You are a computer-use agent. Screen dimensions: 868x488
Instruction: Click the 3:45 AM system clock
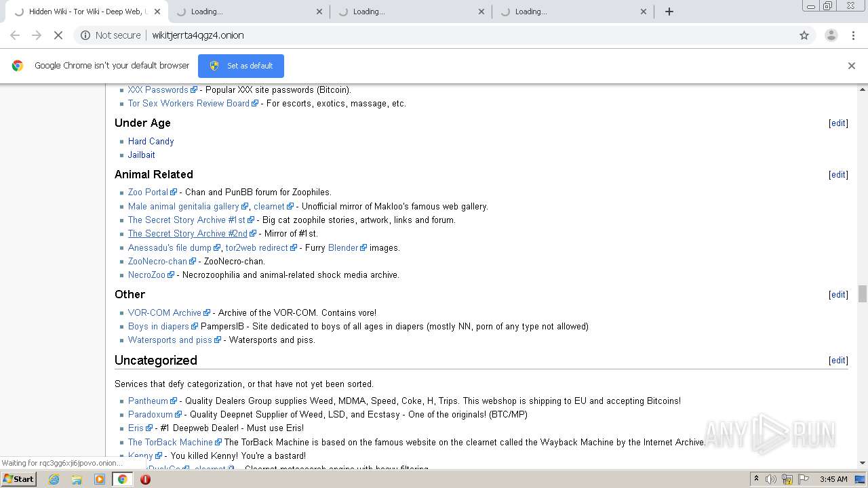833,479
